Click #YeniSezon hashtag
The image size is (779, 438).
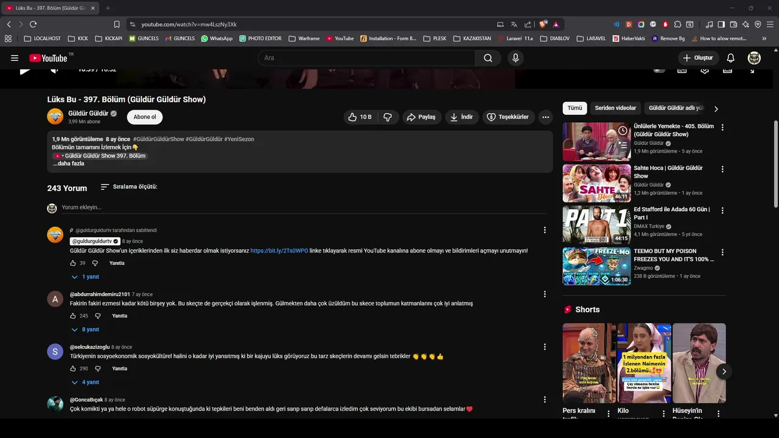point(239,139)
